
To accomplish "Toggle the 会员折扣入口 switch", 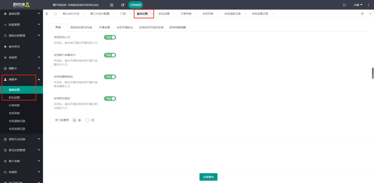I will tap(110, 37).
